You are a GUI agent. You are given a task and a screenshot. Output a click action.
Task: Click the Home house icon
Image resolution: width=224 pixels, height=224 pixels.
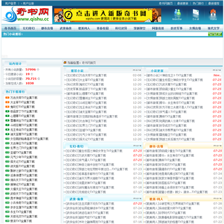213,14
